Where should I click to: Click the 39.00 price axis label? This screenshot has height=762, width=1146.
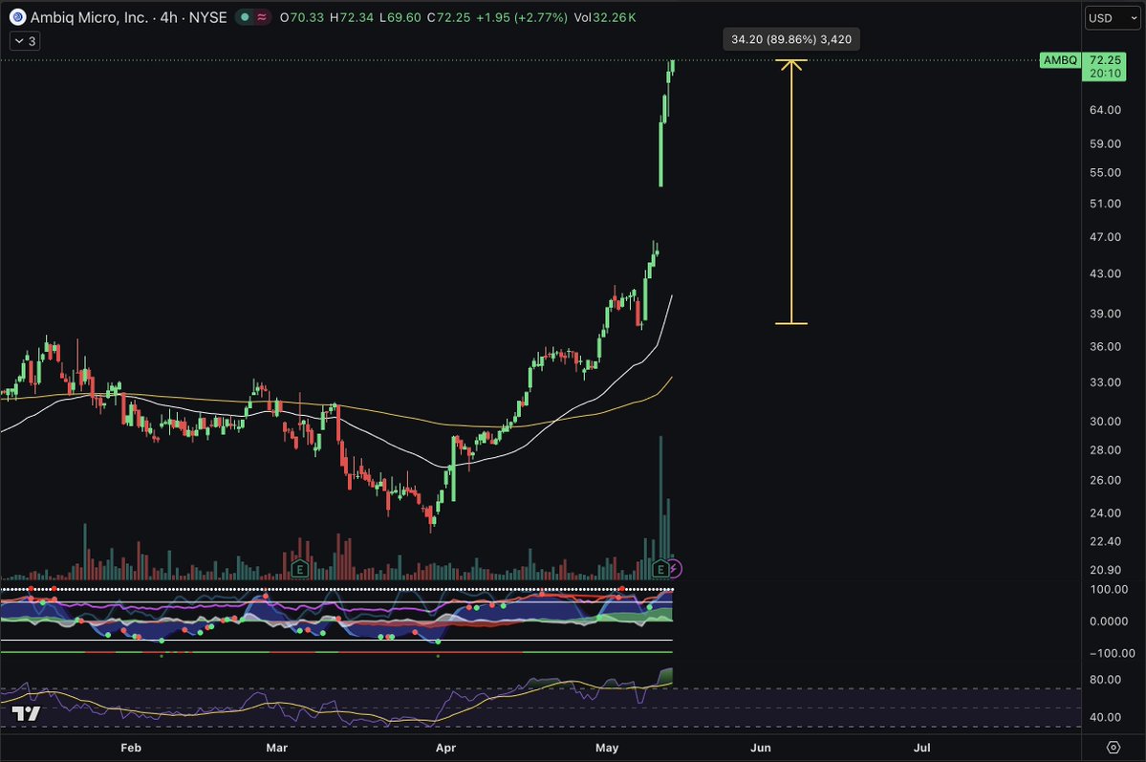1105,313
